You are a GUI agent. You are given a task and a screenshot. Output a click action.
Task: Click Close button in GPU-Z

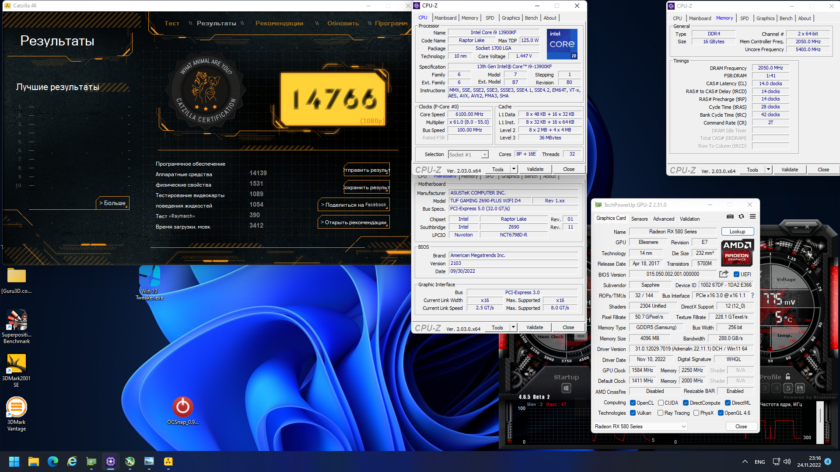[x=741, y=427]
